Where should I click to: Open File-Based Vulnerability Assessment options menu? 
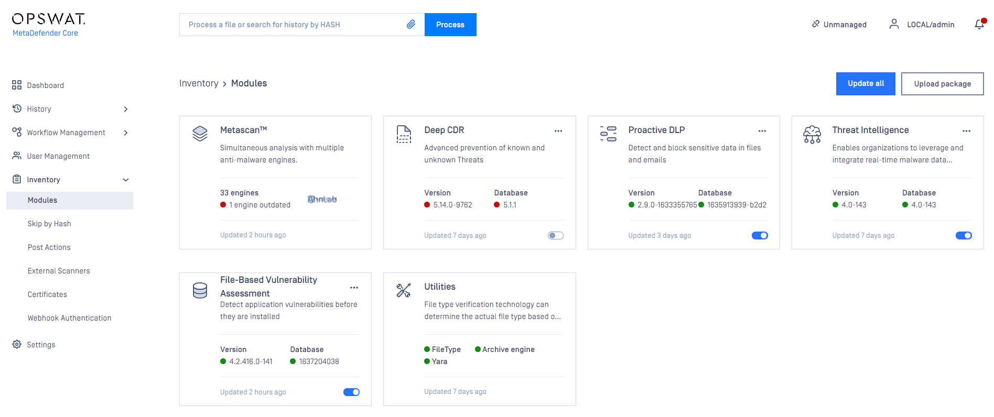pos(354,288)
